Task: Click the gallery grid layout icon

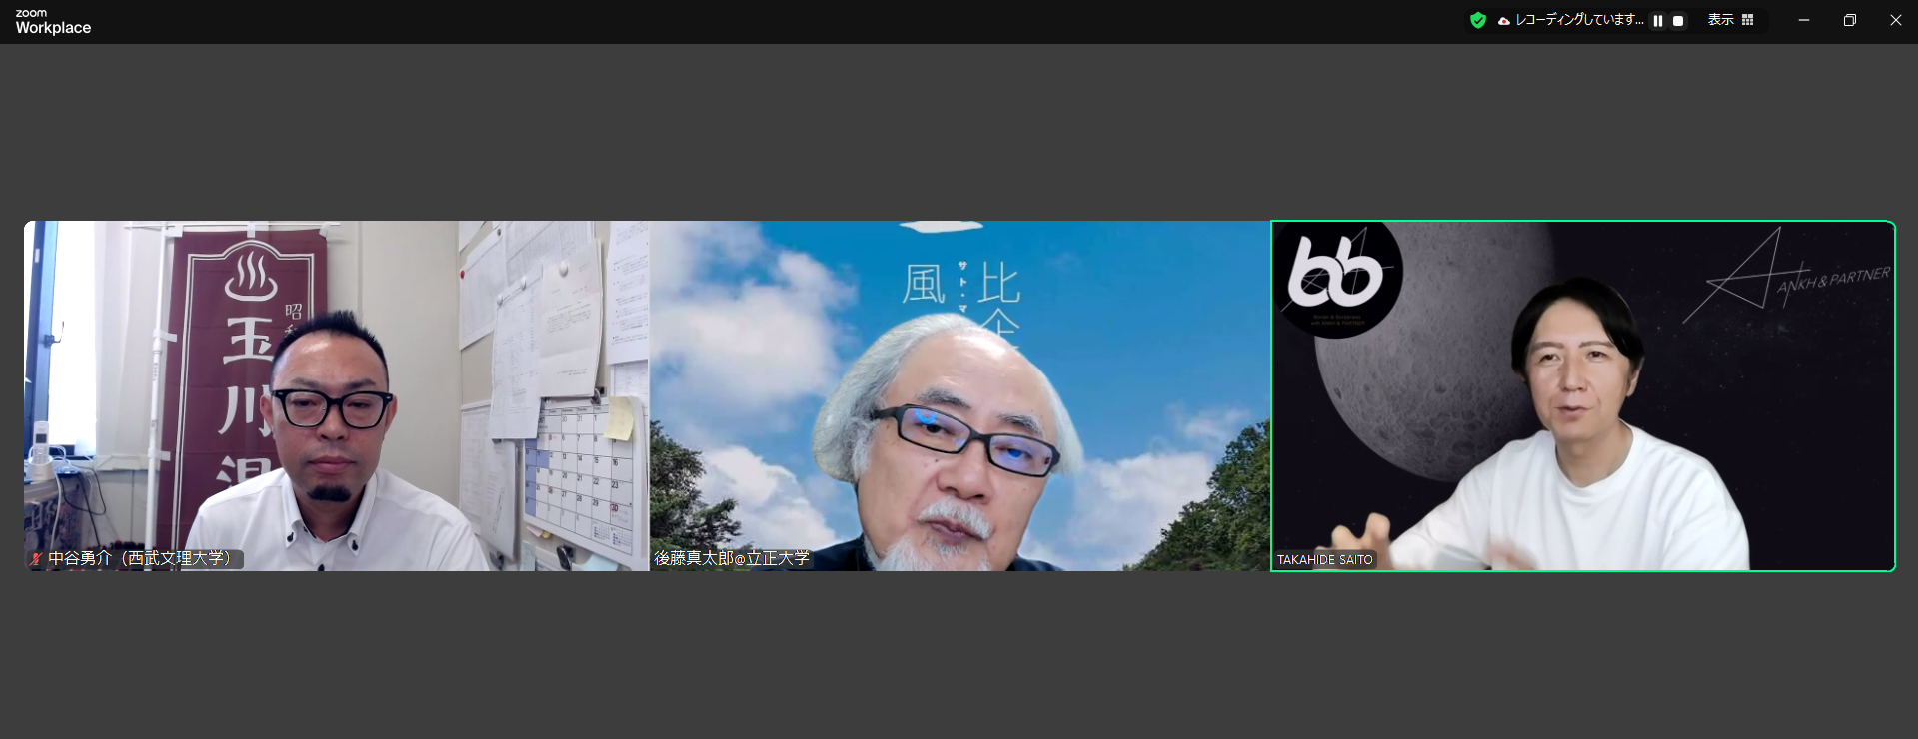Action: point(1747,20)
